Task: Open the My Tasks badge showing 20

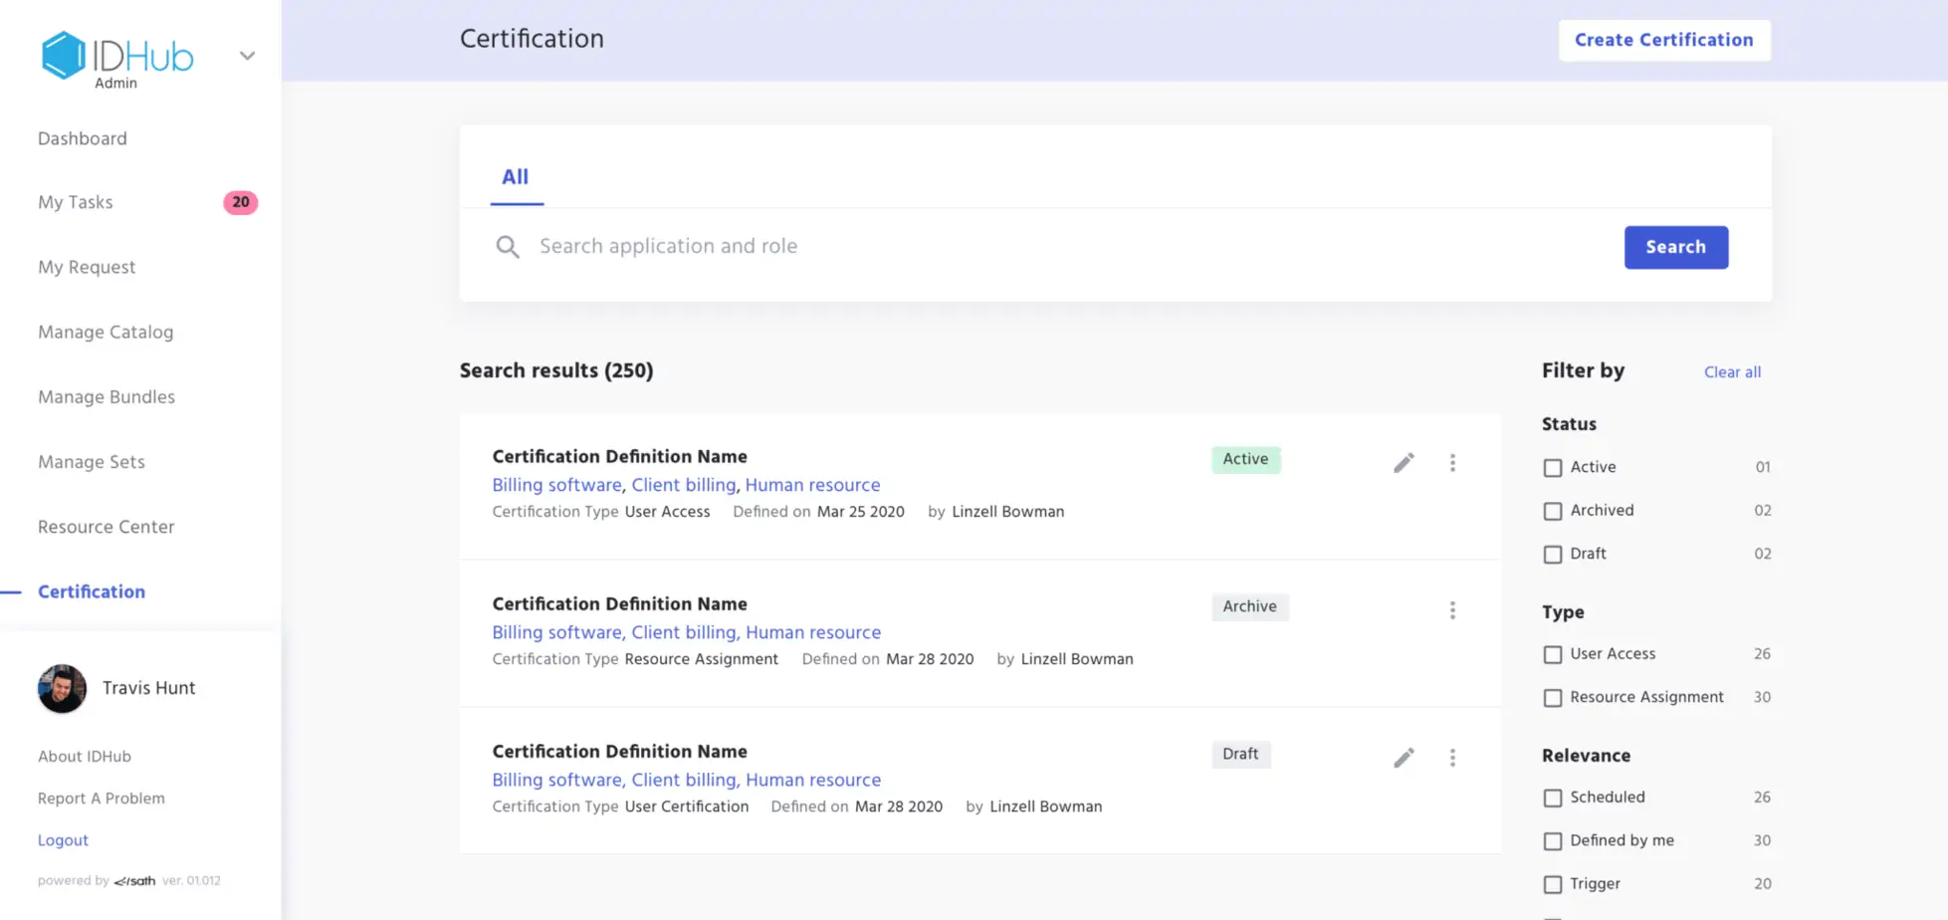Action: tap(240, 202)
